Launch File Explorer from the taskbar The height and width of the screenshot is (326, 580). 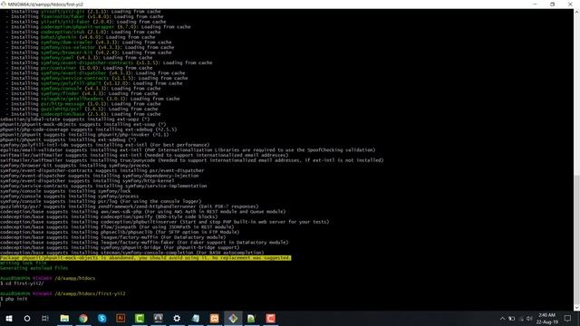pos(64,318)
